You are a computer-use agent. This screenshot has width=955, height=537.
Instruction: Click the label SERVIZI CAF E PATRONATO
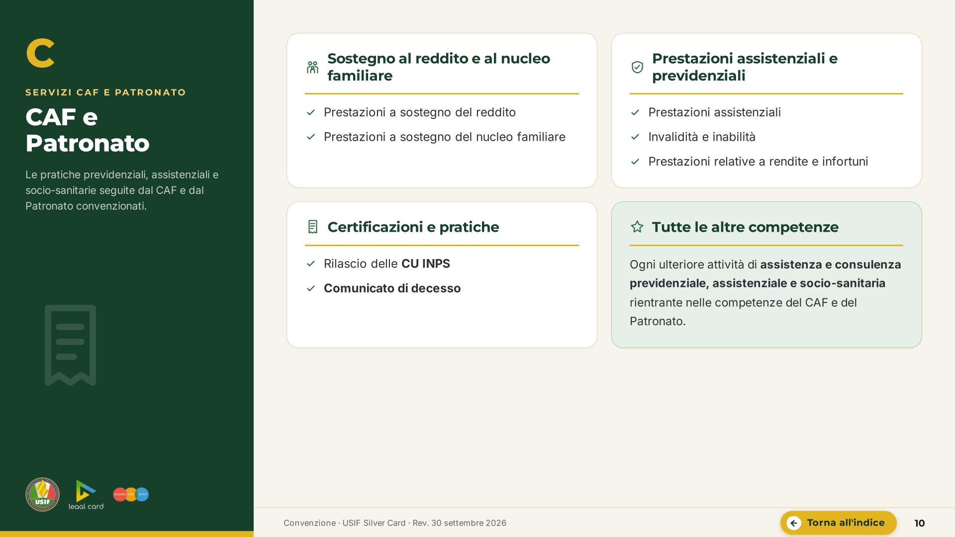[106, 92]
